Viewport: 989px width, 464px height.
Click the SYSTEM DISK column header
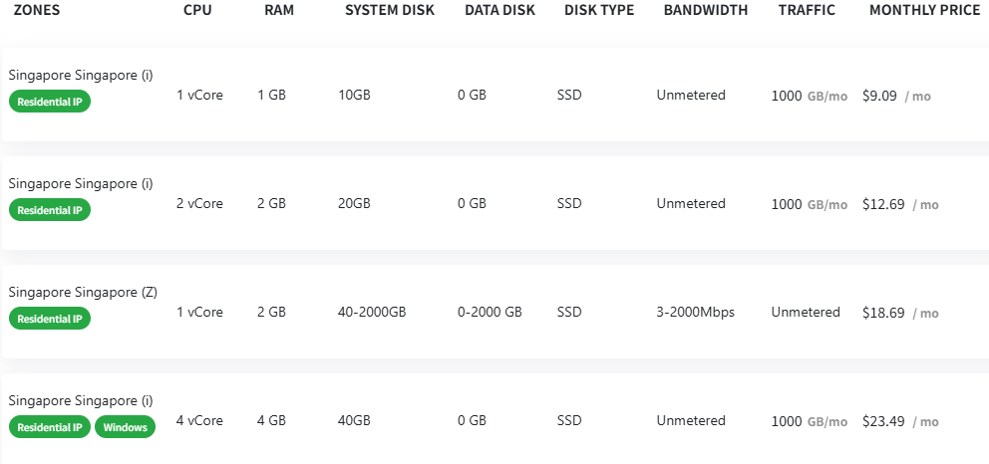tap(390, 10)
